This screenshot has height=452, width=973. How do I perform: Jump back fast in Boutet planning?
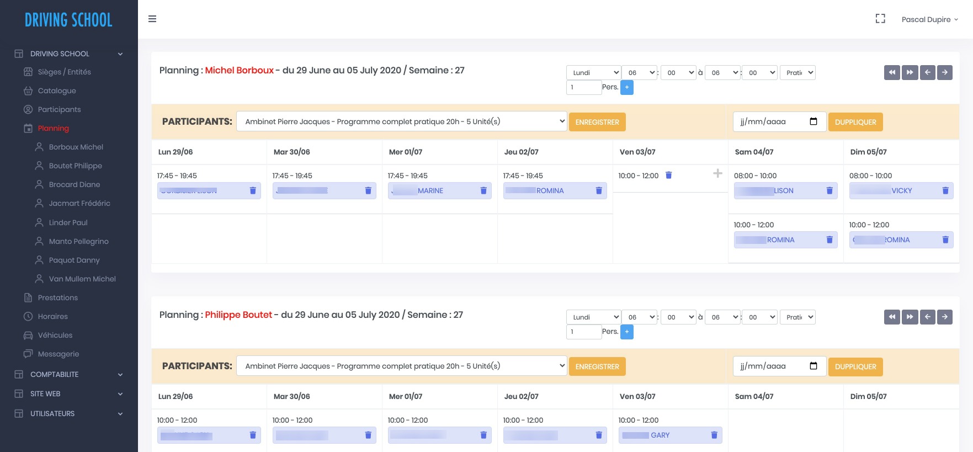click(892, 317)
